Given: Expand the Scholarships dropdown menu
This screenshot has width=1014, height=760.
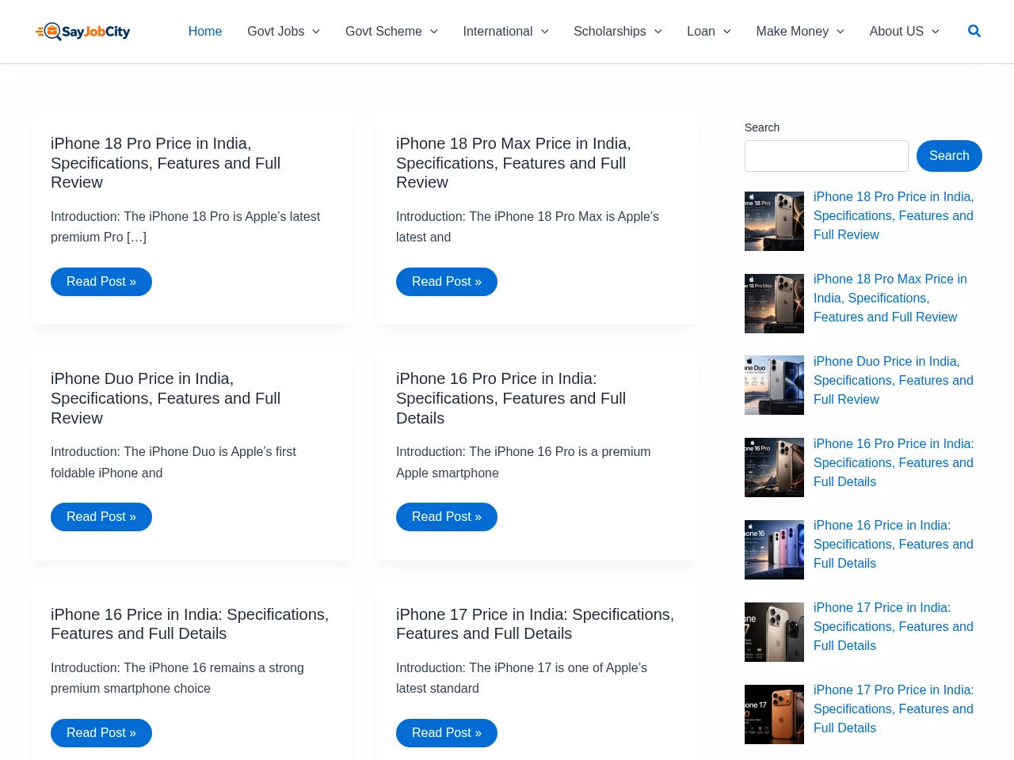Looking at the screenshot, I should coord(618,31).
